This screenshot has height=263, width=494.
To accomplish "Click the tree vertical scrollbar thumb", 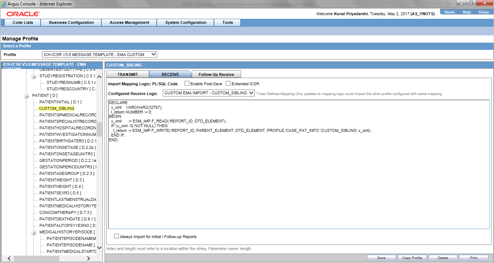I will (x=99, y=129).
